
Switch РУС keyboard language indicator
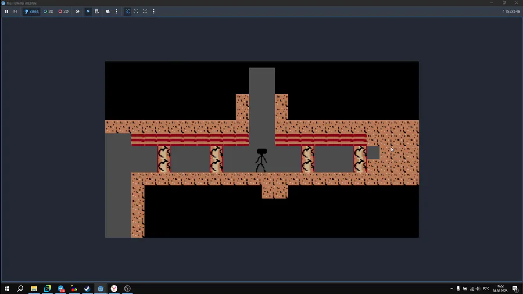486,289
